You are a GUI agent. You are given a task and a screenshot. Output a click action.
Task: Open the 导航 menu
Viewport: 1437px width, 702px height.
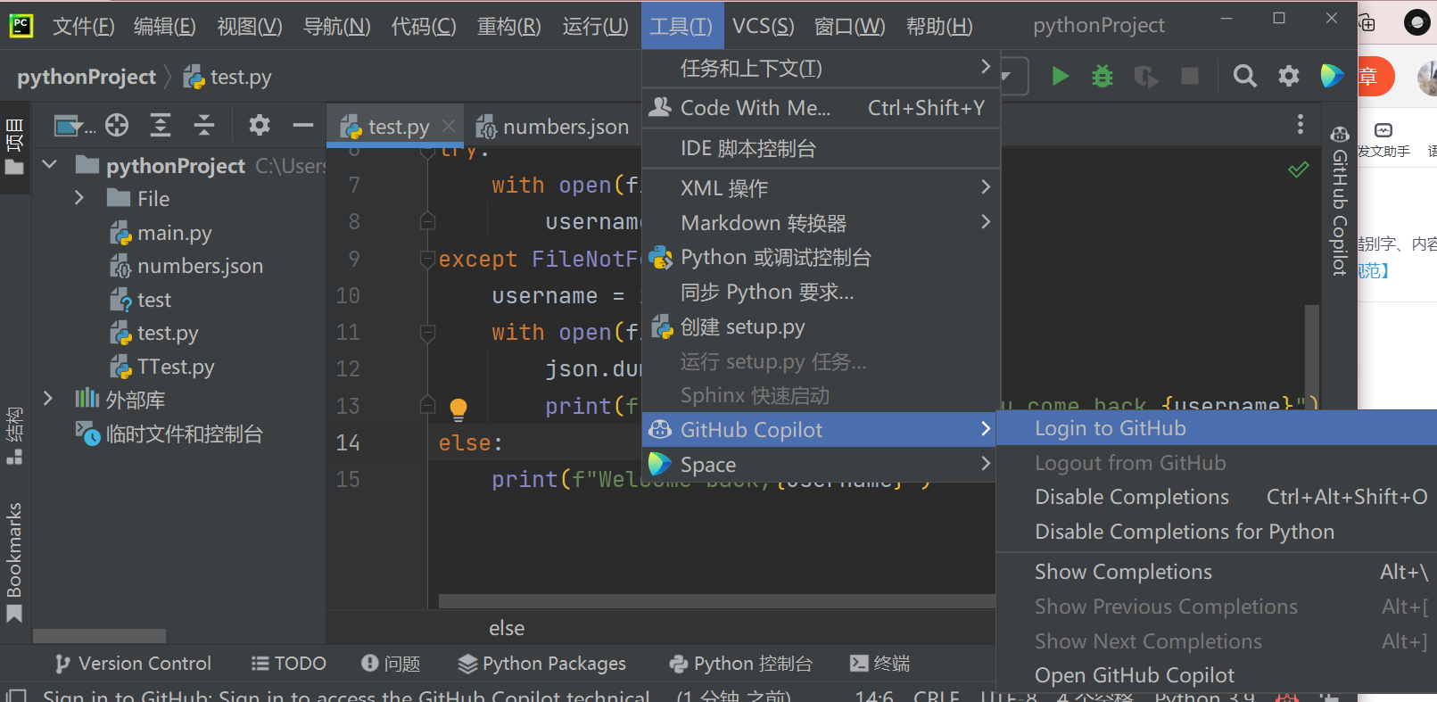coord(336,26)
